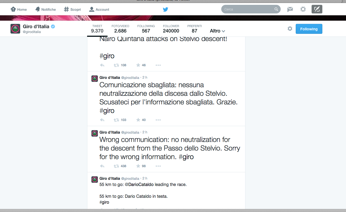Screen dimensions: 346x212
Task: Open more options on Nairo Quintana tweet
Action: pyautogui.click(x=158, y=65)
